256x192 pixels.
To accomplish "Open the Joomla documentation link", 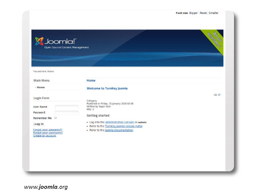I will (119, 130).
